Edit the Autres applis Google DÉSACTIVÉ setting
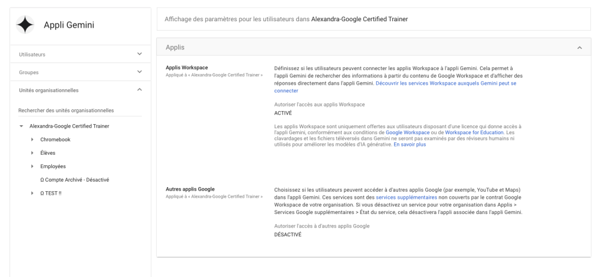This screenshot has width=604, height=277. [288, 234]
